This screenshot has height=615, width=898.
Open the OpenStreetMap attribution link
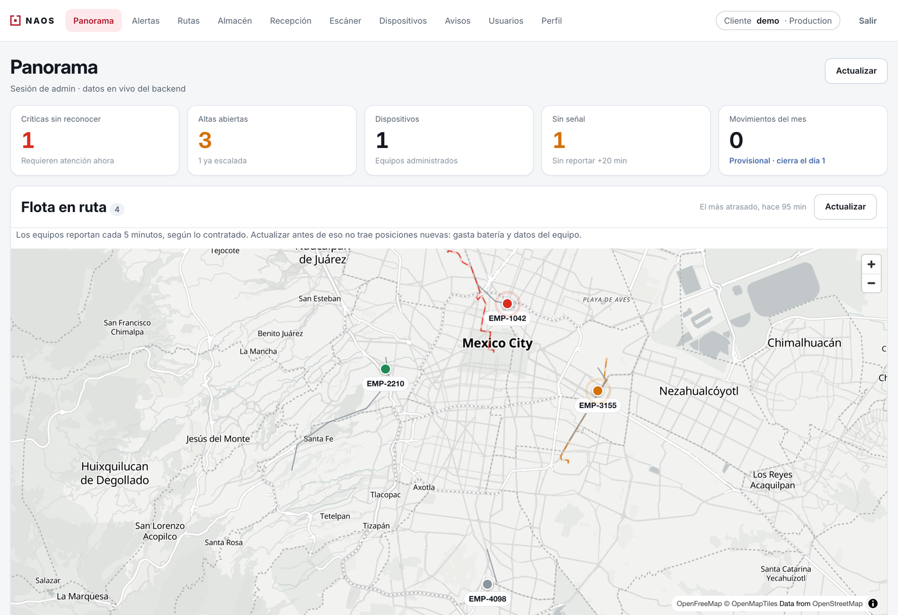pyautogui.click(x=838, y=603)
